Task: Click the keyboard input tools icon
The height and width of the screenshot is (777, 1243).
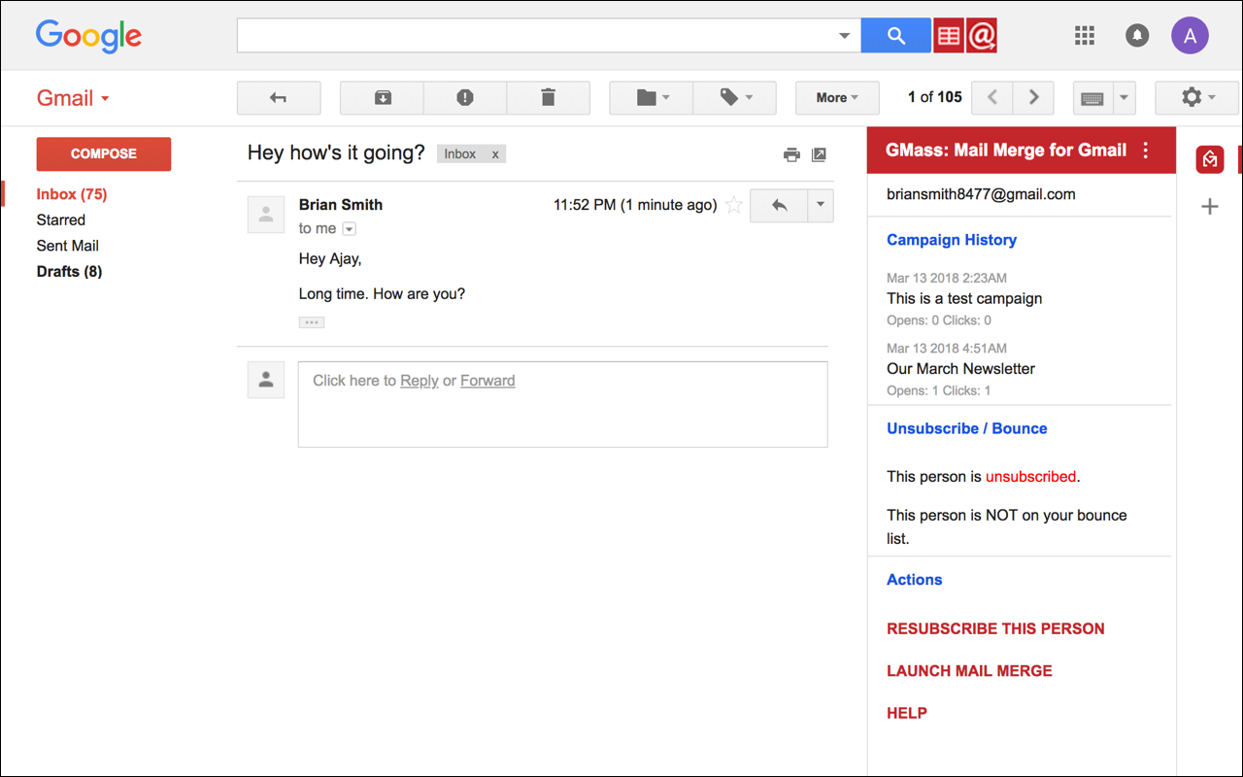Action: pyautogui.click(x=1092, y=97)
